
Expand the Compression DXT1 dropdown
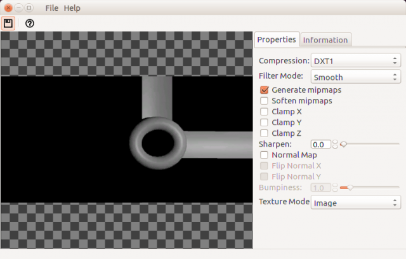point(355,61)
